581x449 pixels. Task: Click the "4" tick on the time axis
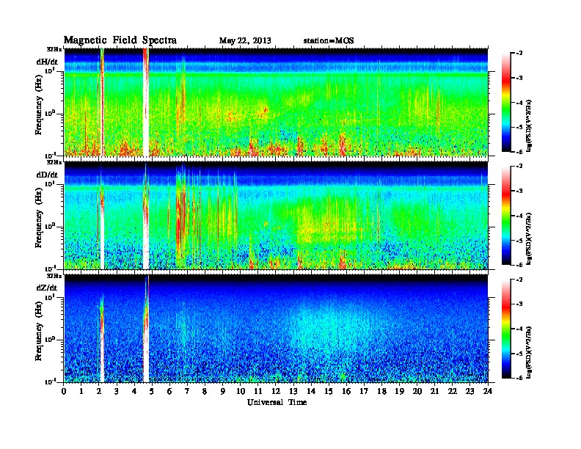(x=134, y=392)
